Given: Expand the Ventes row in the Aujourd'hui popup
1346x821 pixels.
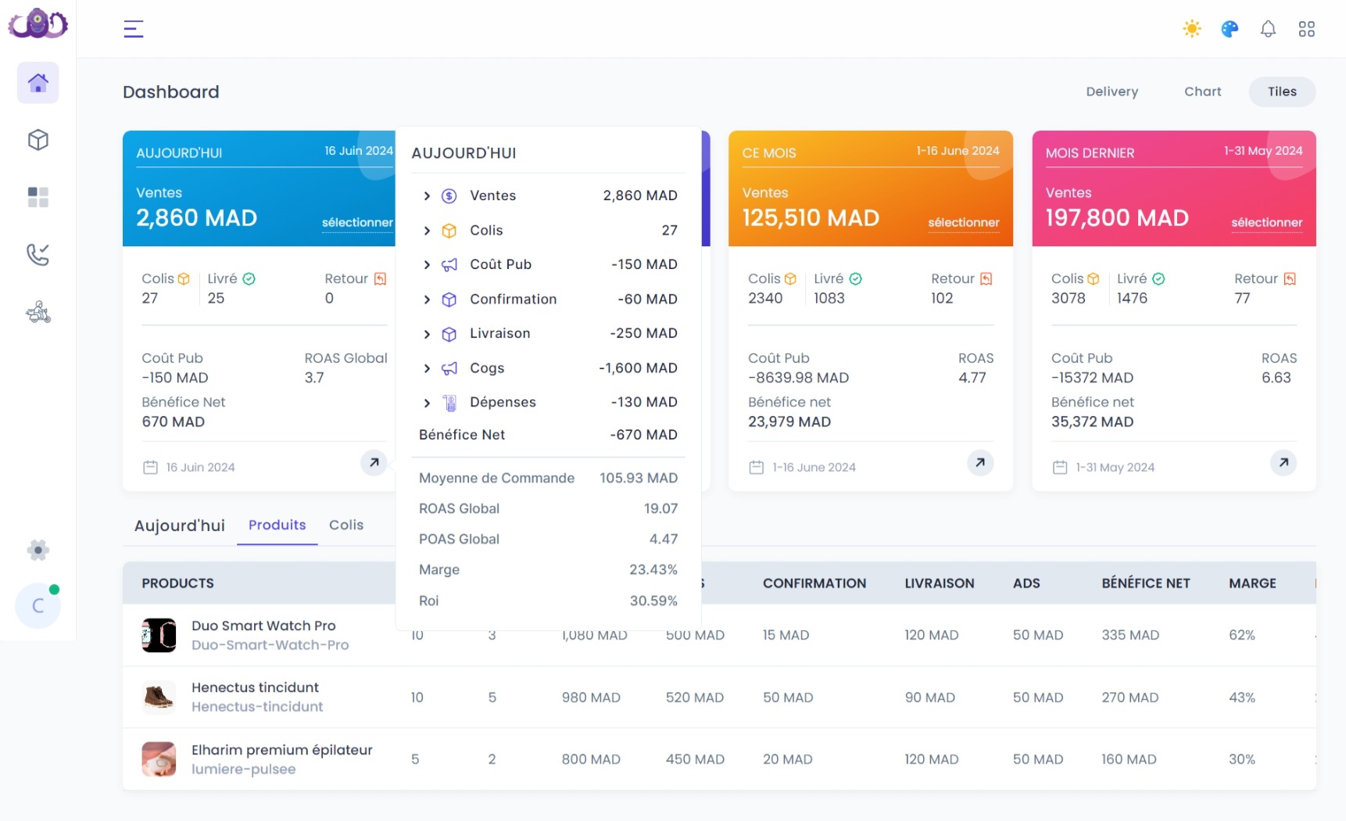Looking at the screenshot, I should tap(427, 195).
